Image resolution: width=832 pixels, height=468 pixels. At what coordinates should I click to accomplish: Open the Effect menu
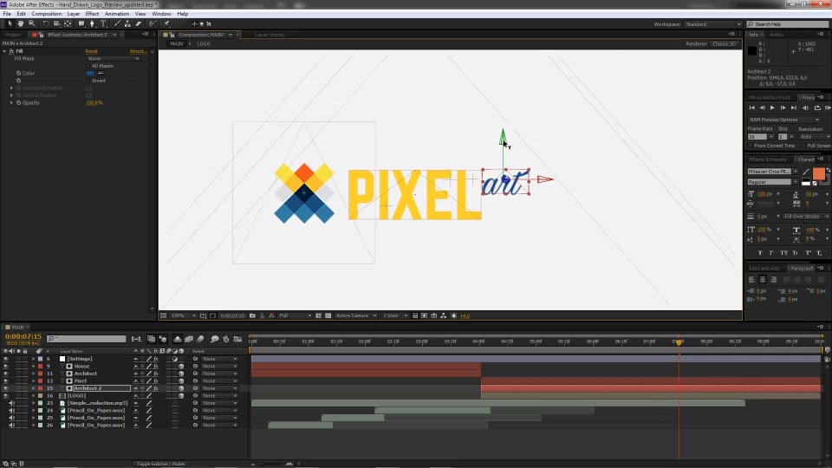(92, 14)
